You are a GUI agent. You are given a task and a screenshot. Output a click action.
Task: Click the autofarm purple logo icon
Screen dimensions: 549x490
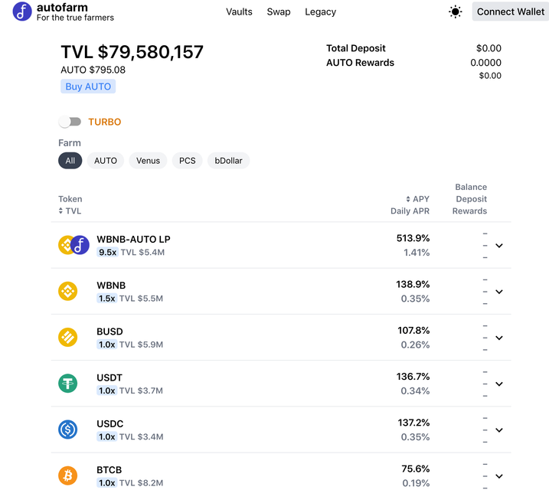pos(22,11)
